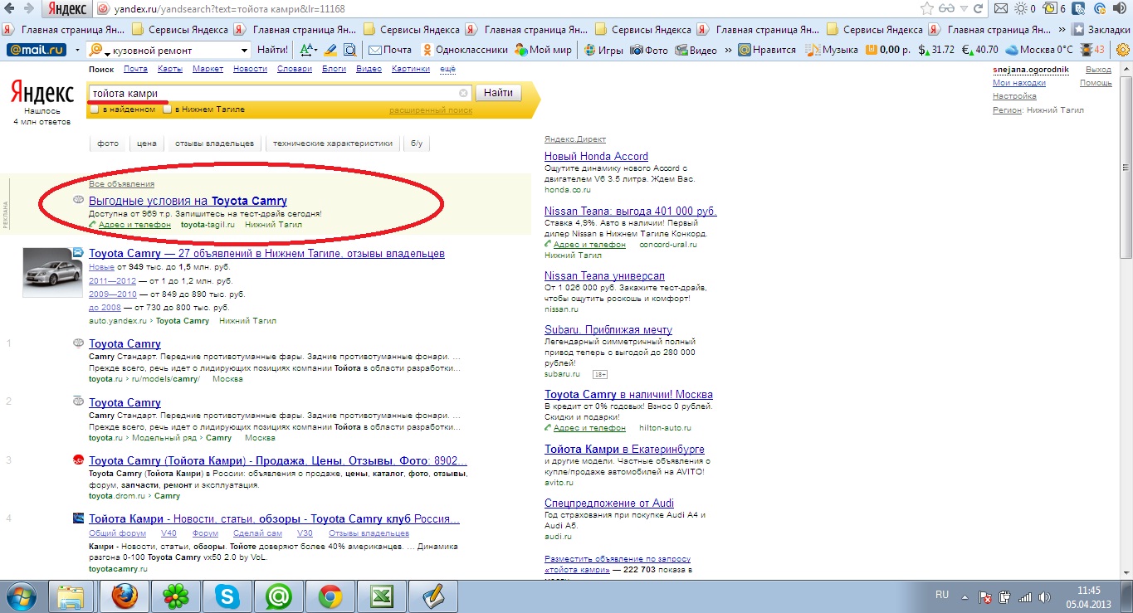The height and width of the screenshot is (613, 1133).
Task: Open the Настройка link
Action: click(1014, 96)
